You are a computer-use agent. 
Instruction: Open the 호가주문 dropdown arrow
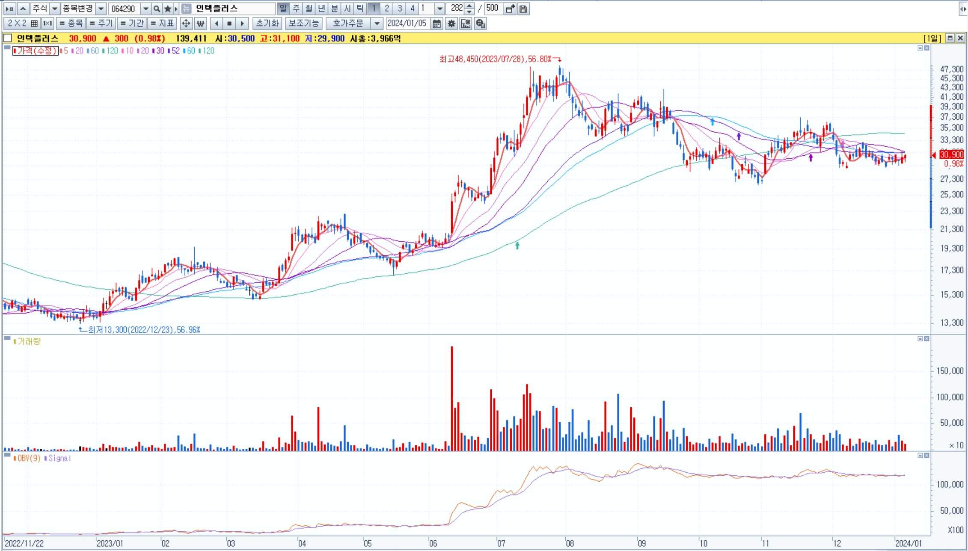click(377, 24)
